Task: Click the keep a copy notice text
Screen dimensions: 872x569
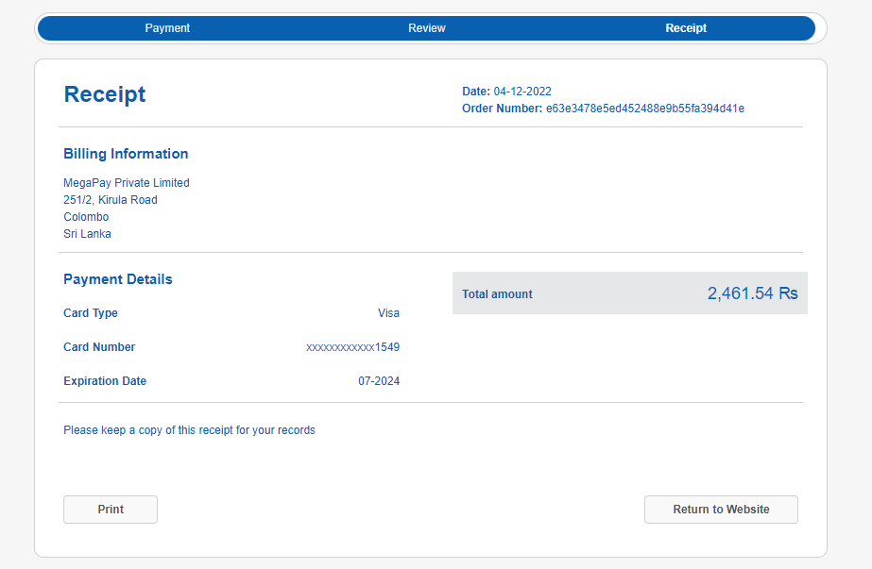Action: (189, 430)
